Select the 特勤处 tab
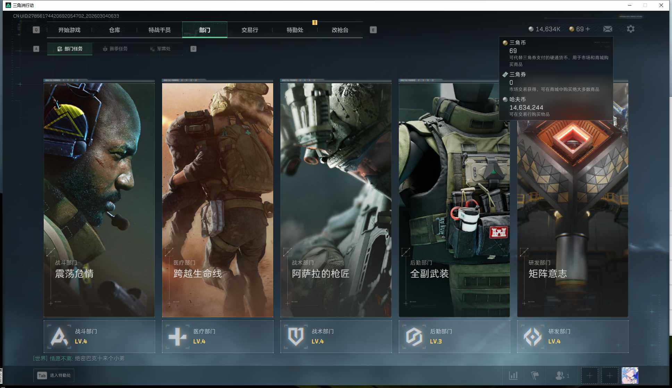672x388 pixels. point(295,30)
